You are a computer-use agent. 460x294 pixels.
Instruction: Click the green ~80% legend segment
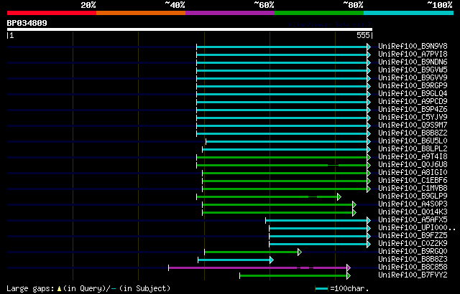pos(319,13)
